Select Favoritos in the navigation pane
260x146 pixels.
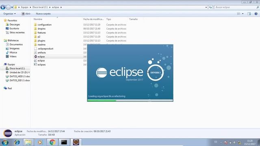coord(12,21)
